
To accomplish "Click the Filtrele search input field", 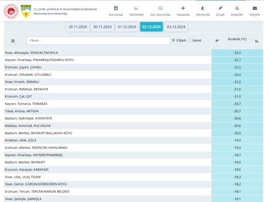I will [x=98, y=41].
